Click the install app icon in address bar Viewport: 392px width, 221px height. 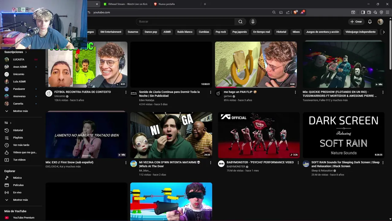pos(281,12)
